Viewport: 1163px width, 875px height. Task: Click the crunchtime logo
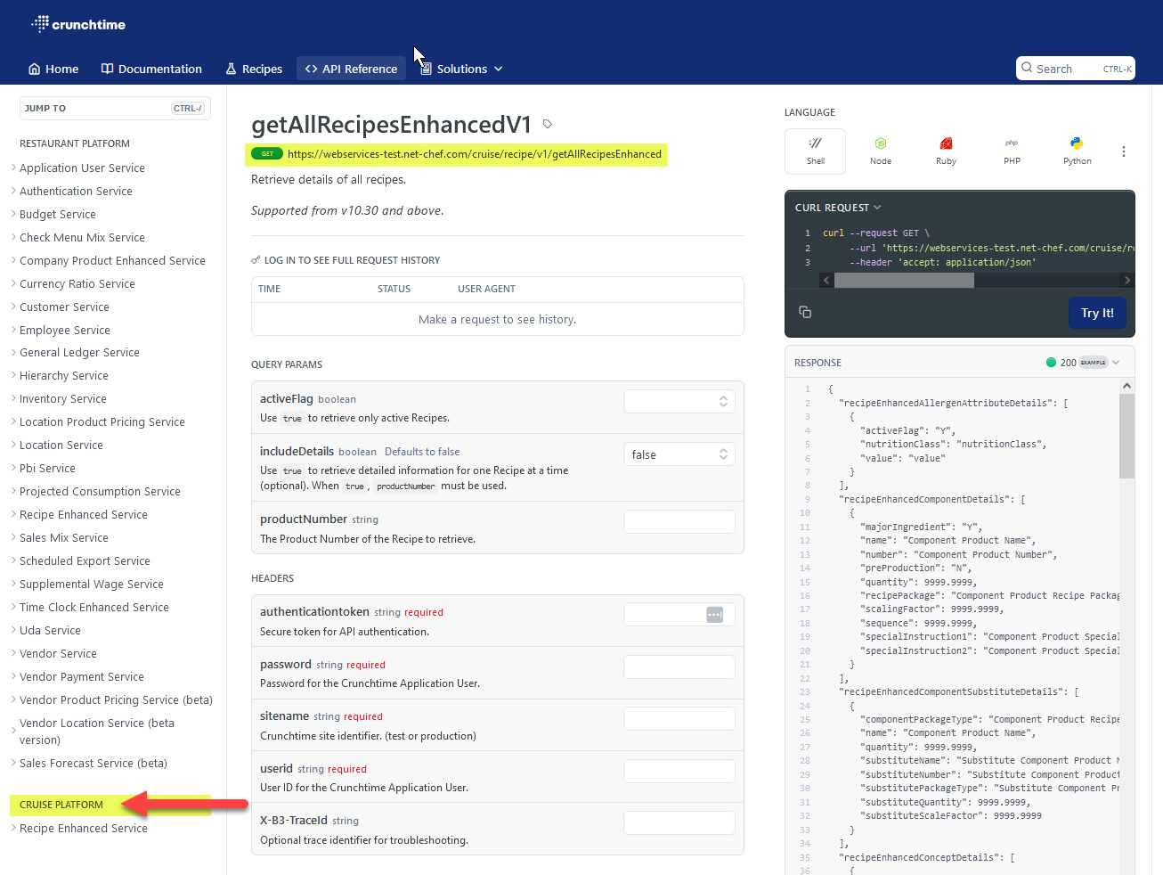[78, 24]
